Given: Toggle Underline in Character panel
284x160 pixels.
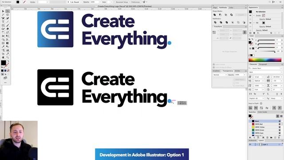Looking at the screenshot, I should [277, 94].
